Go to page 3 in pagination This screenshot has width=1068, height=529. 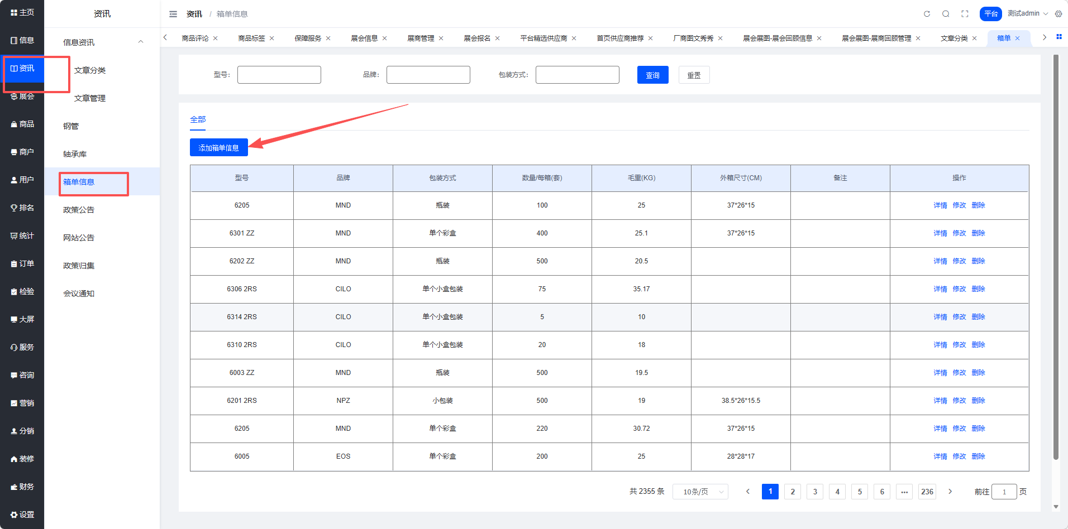(814, 492)
